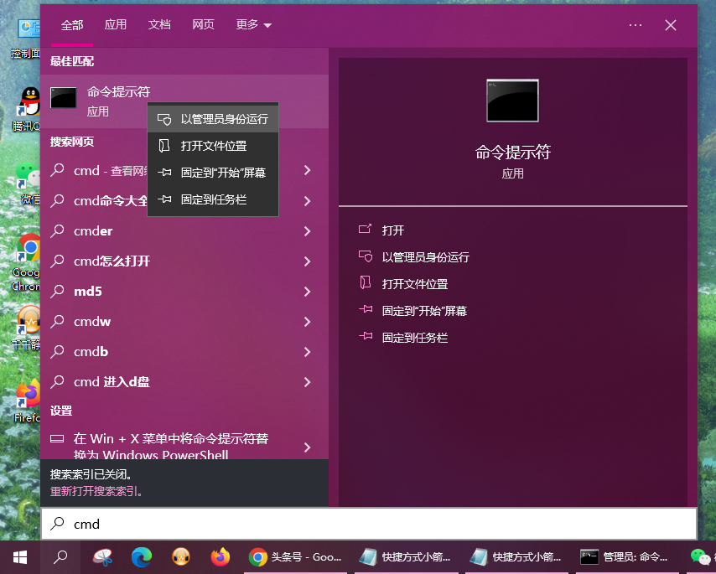Click search magnifier icon beside cmder
This screenshot has width=716, height=574.
57,231
